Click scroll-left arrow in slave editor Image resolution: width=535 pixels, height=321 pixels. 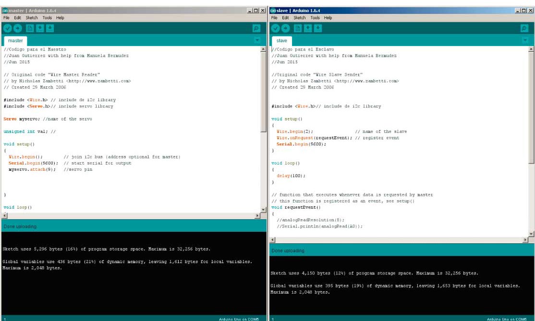272,239
